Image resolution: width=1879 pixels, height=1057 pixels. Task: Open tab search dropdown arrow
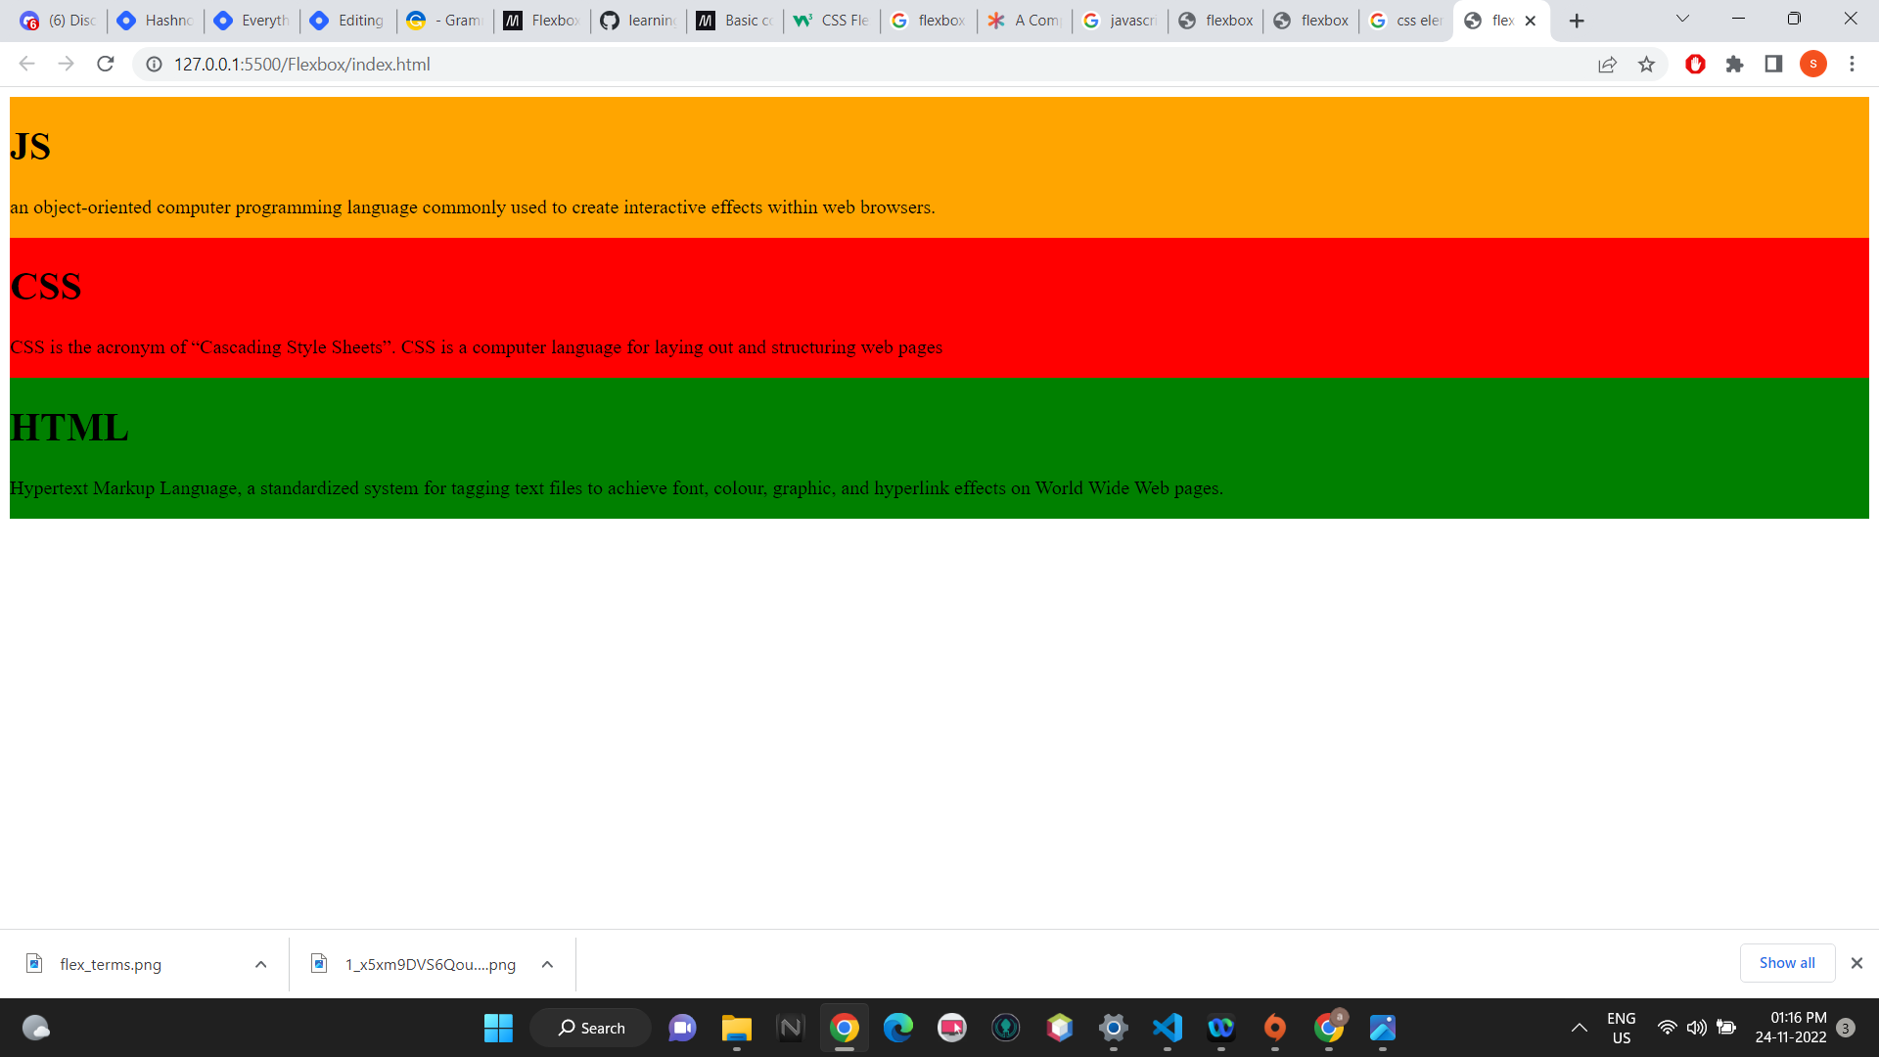tap(1682, 19)
